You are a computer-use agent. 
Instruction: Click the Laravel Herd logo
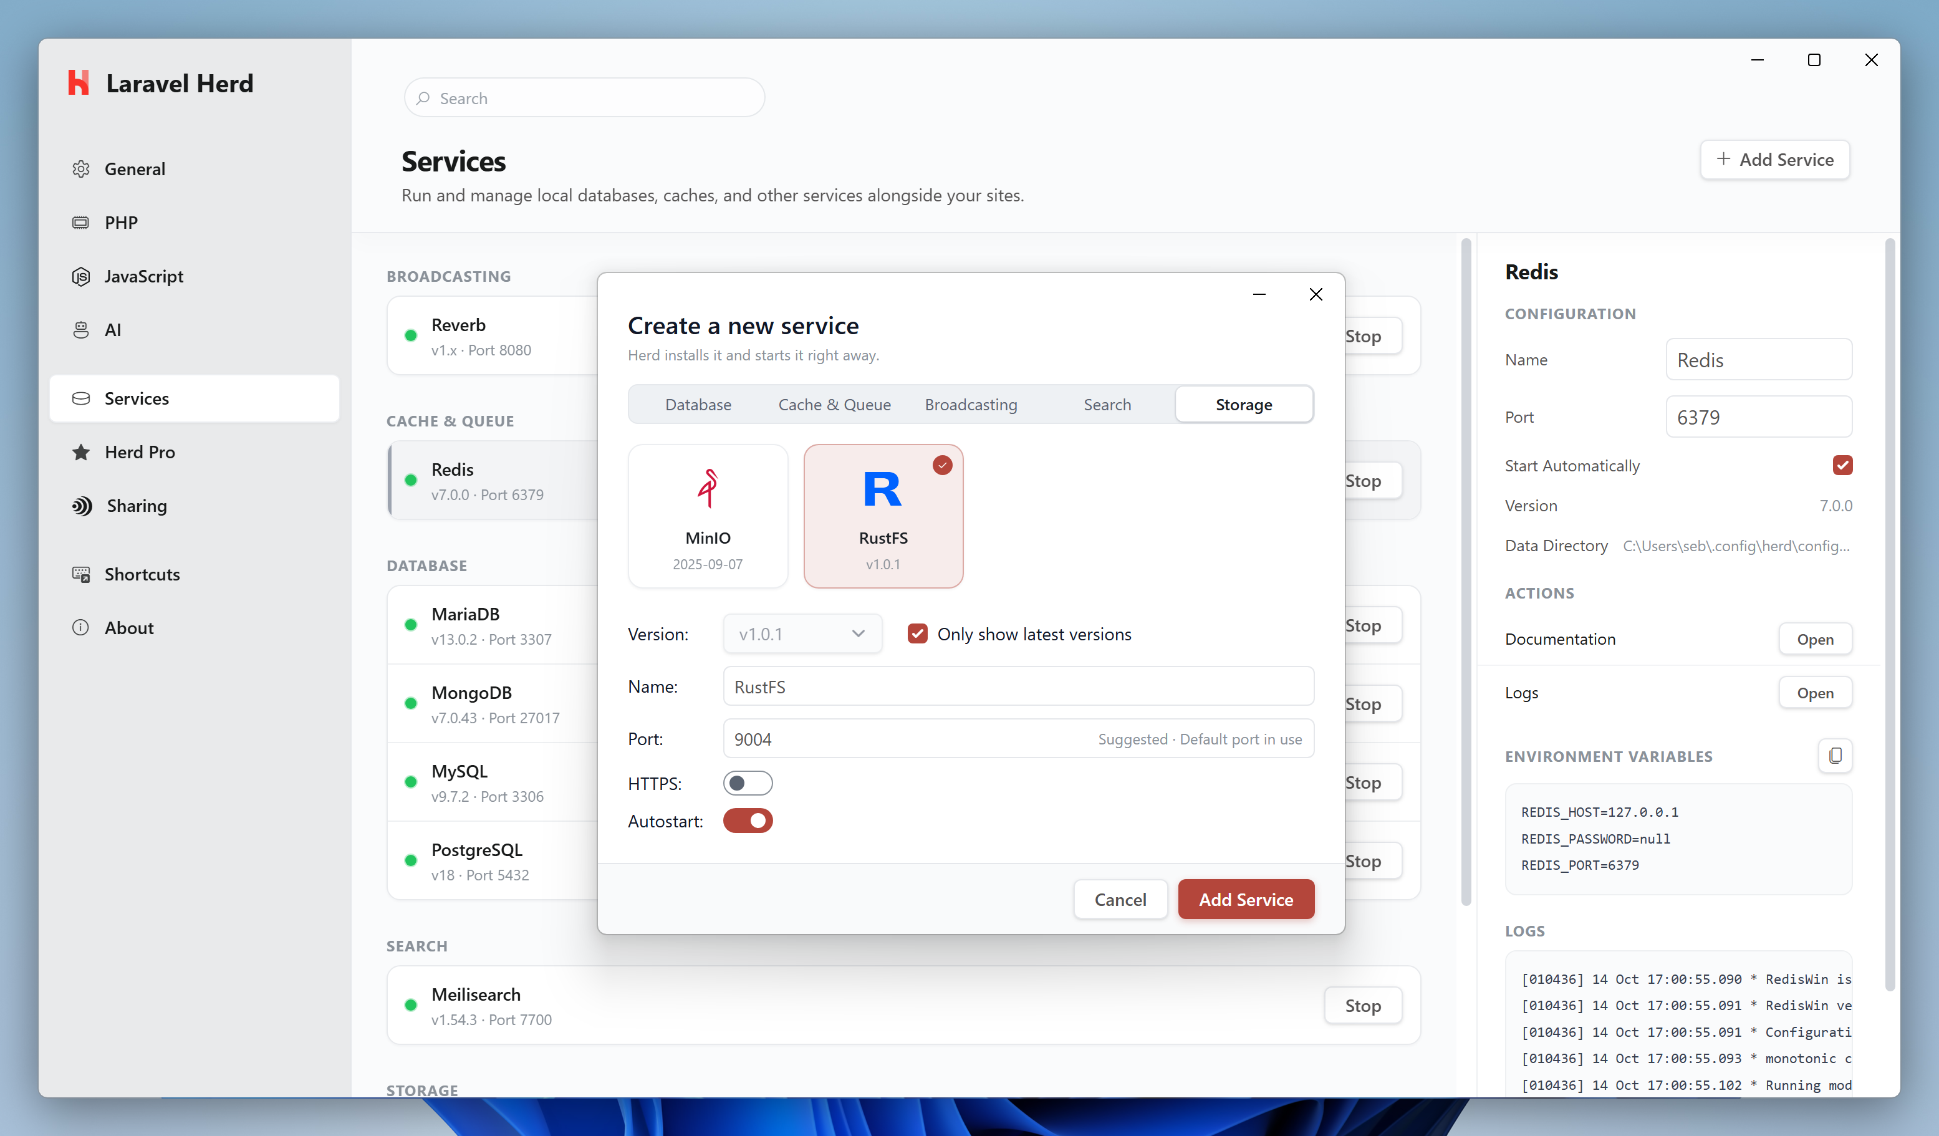coord(79,82)
